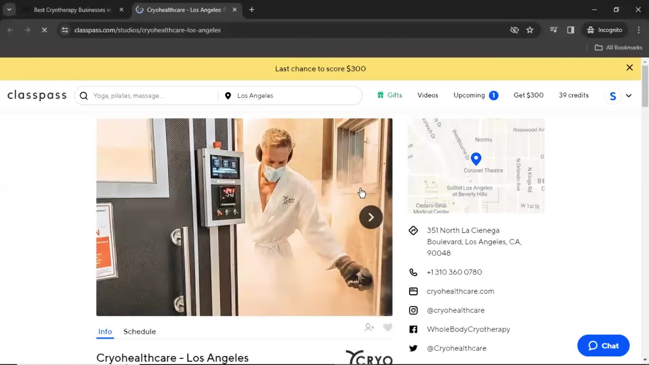Bookmark this page with the star icon
This screenshot has width=649, height=365.
[530, 30]
